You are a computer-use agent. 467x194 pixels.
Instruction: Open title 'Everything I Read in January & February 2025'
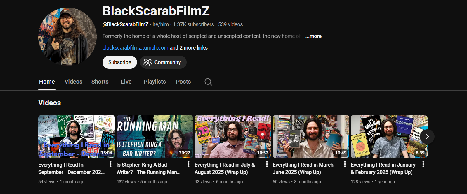tap(383, 168)
